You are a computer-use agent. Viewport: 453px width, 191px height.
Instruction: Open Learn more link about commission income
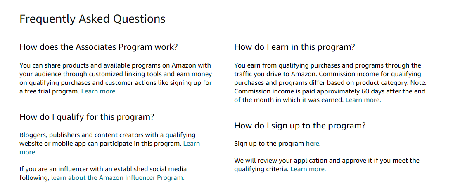point(363,100)
